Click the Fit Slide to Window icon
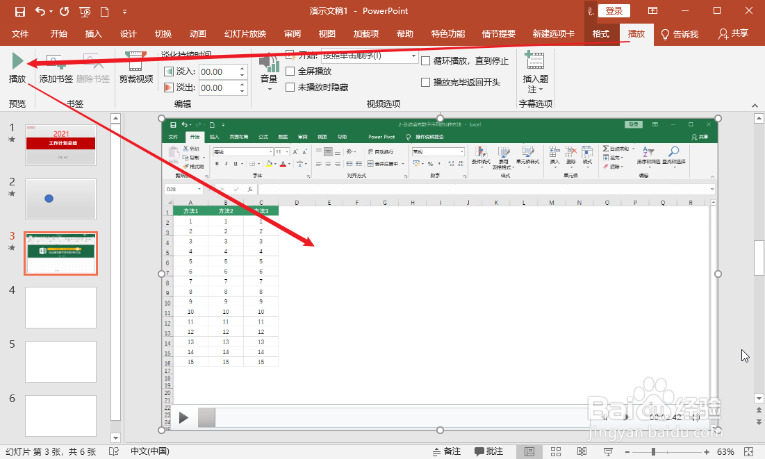Image resolution: width=765 pixels, height=459 pixels. click(x=749, y=451)
